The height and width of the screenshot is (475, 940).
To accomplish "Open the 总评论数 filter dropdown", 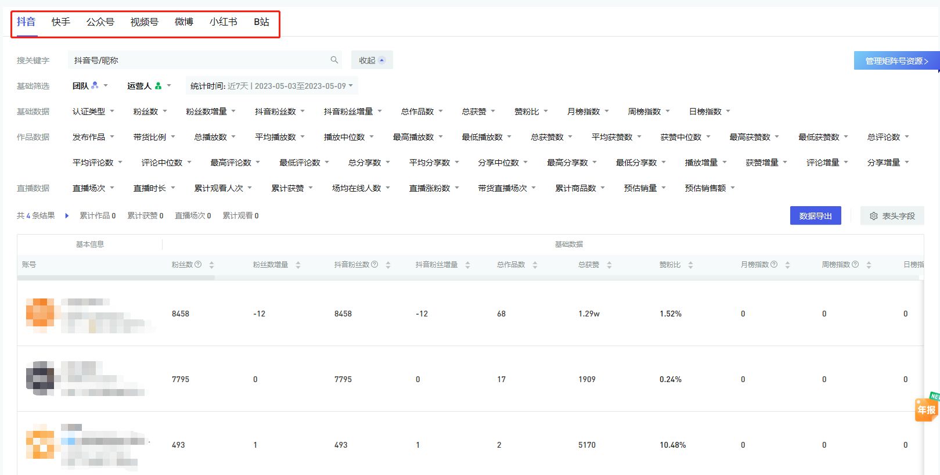I will [888, 137].
